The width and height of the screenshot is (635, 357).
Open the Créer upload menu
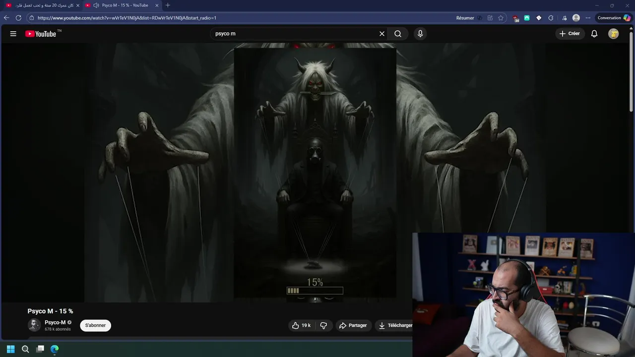click(x=570, y=34)
